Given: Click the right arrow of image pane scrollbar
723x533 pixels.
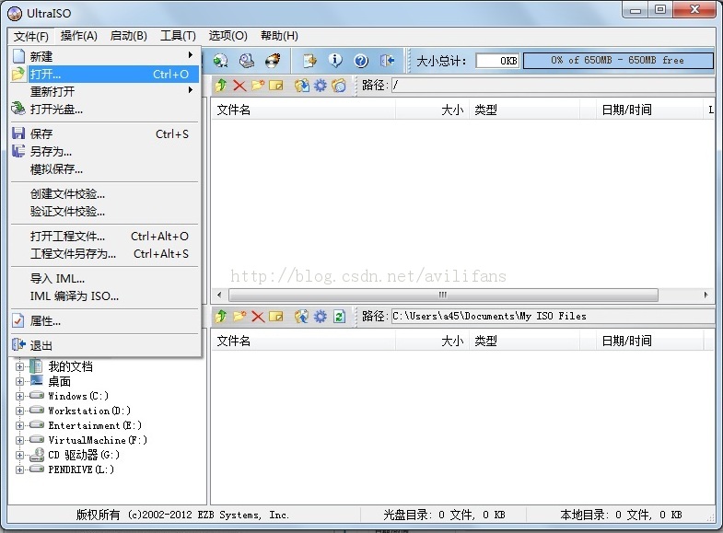Looking at the screenshot, I should 706,295.
